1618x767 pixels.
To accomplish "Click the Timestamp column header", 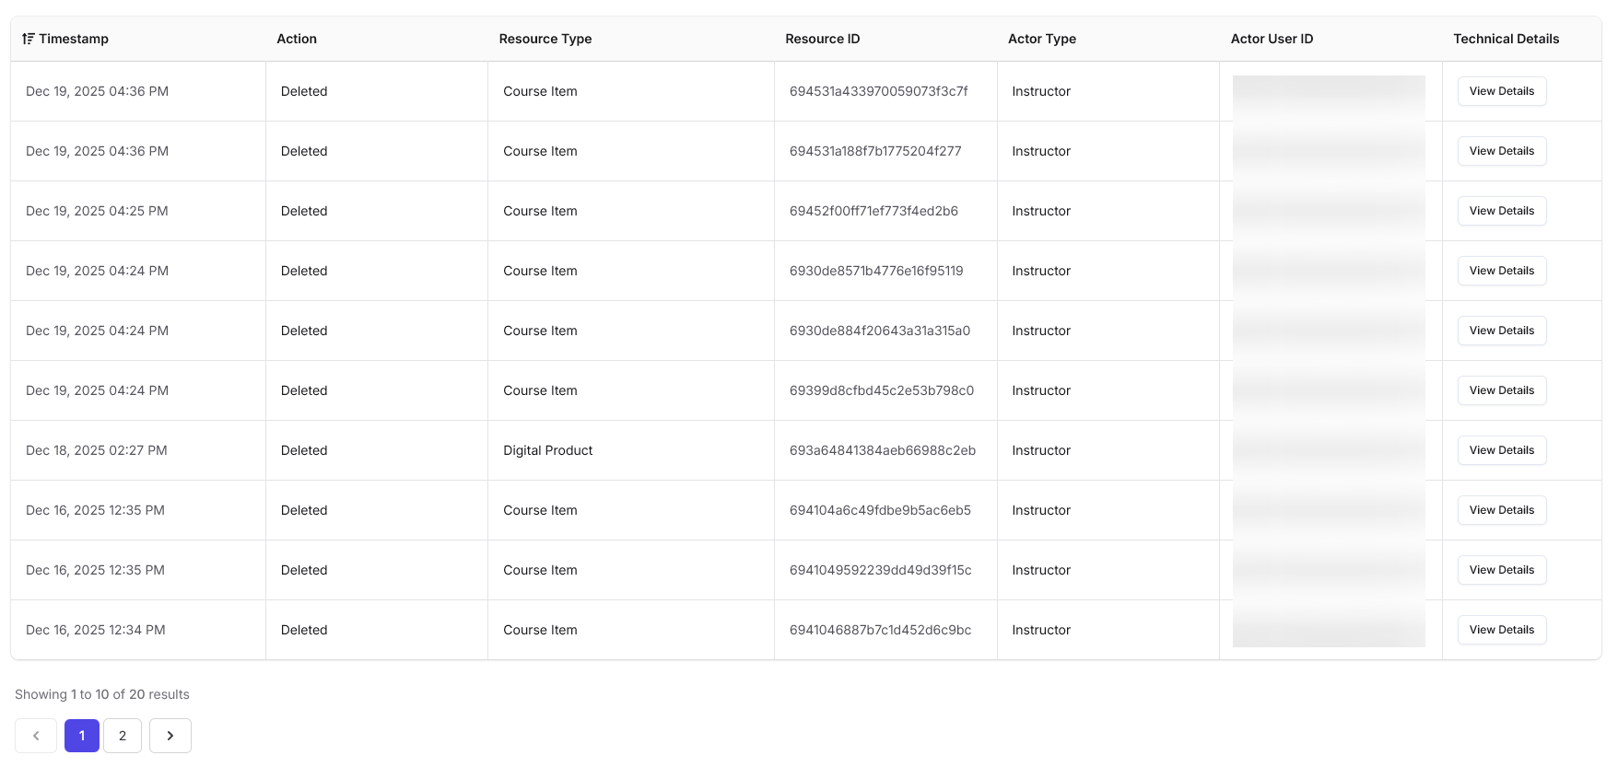I will pos(74,39).
